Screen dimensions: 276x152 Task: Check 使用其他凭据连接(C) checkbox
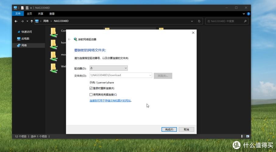coord(91,95)
